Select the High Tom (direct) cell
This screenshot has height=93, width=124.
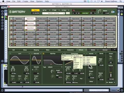(x=19, y=33)
